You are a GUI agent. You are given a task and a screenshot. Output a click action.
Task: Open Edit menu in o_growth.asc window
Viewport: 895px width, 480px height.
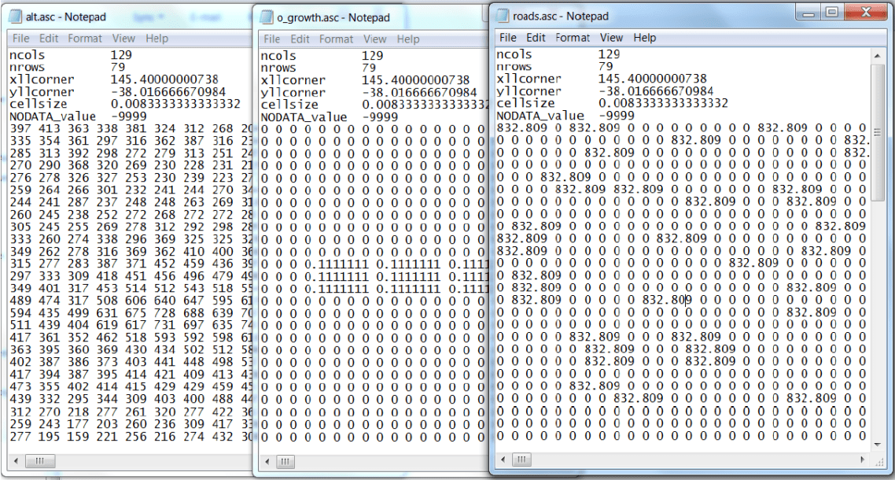click(x=300, y=39)
